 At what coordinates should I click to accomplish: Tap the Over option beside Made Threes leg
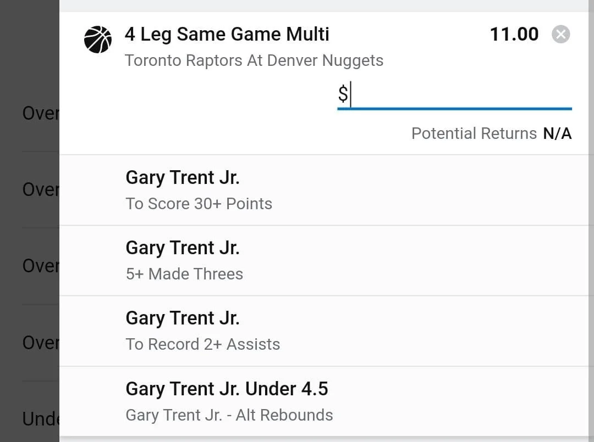click(x=41, y=266)
